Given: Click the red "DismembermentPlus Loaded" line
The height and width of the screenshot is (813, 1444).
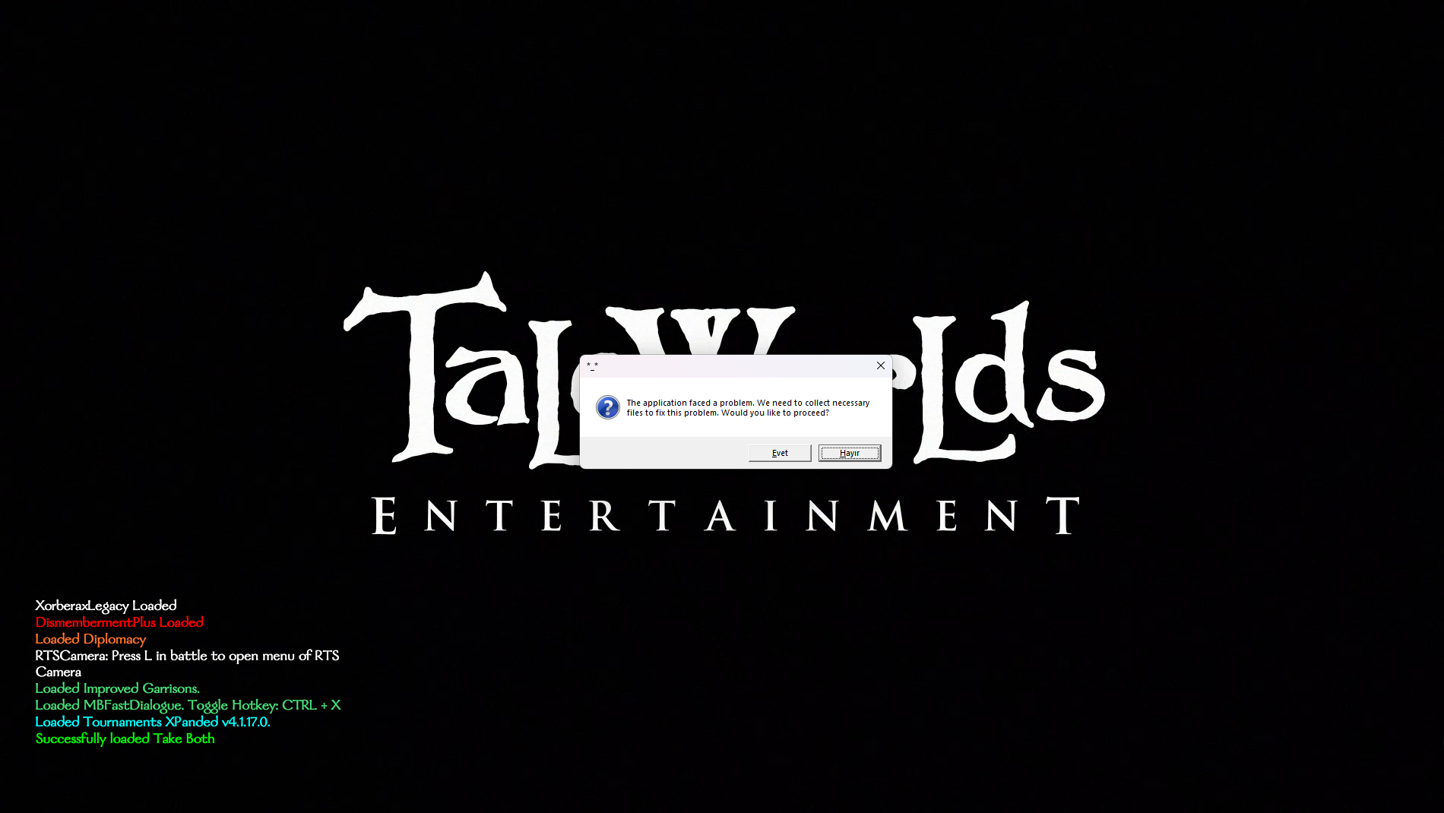Looking at the screenshot, I should [x=119, y=622].
